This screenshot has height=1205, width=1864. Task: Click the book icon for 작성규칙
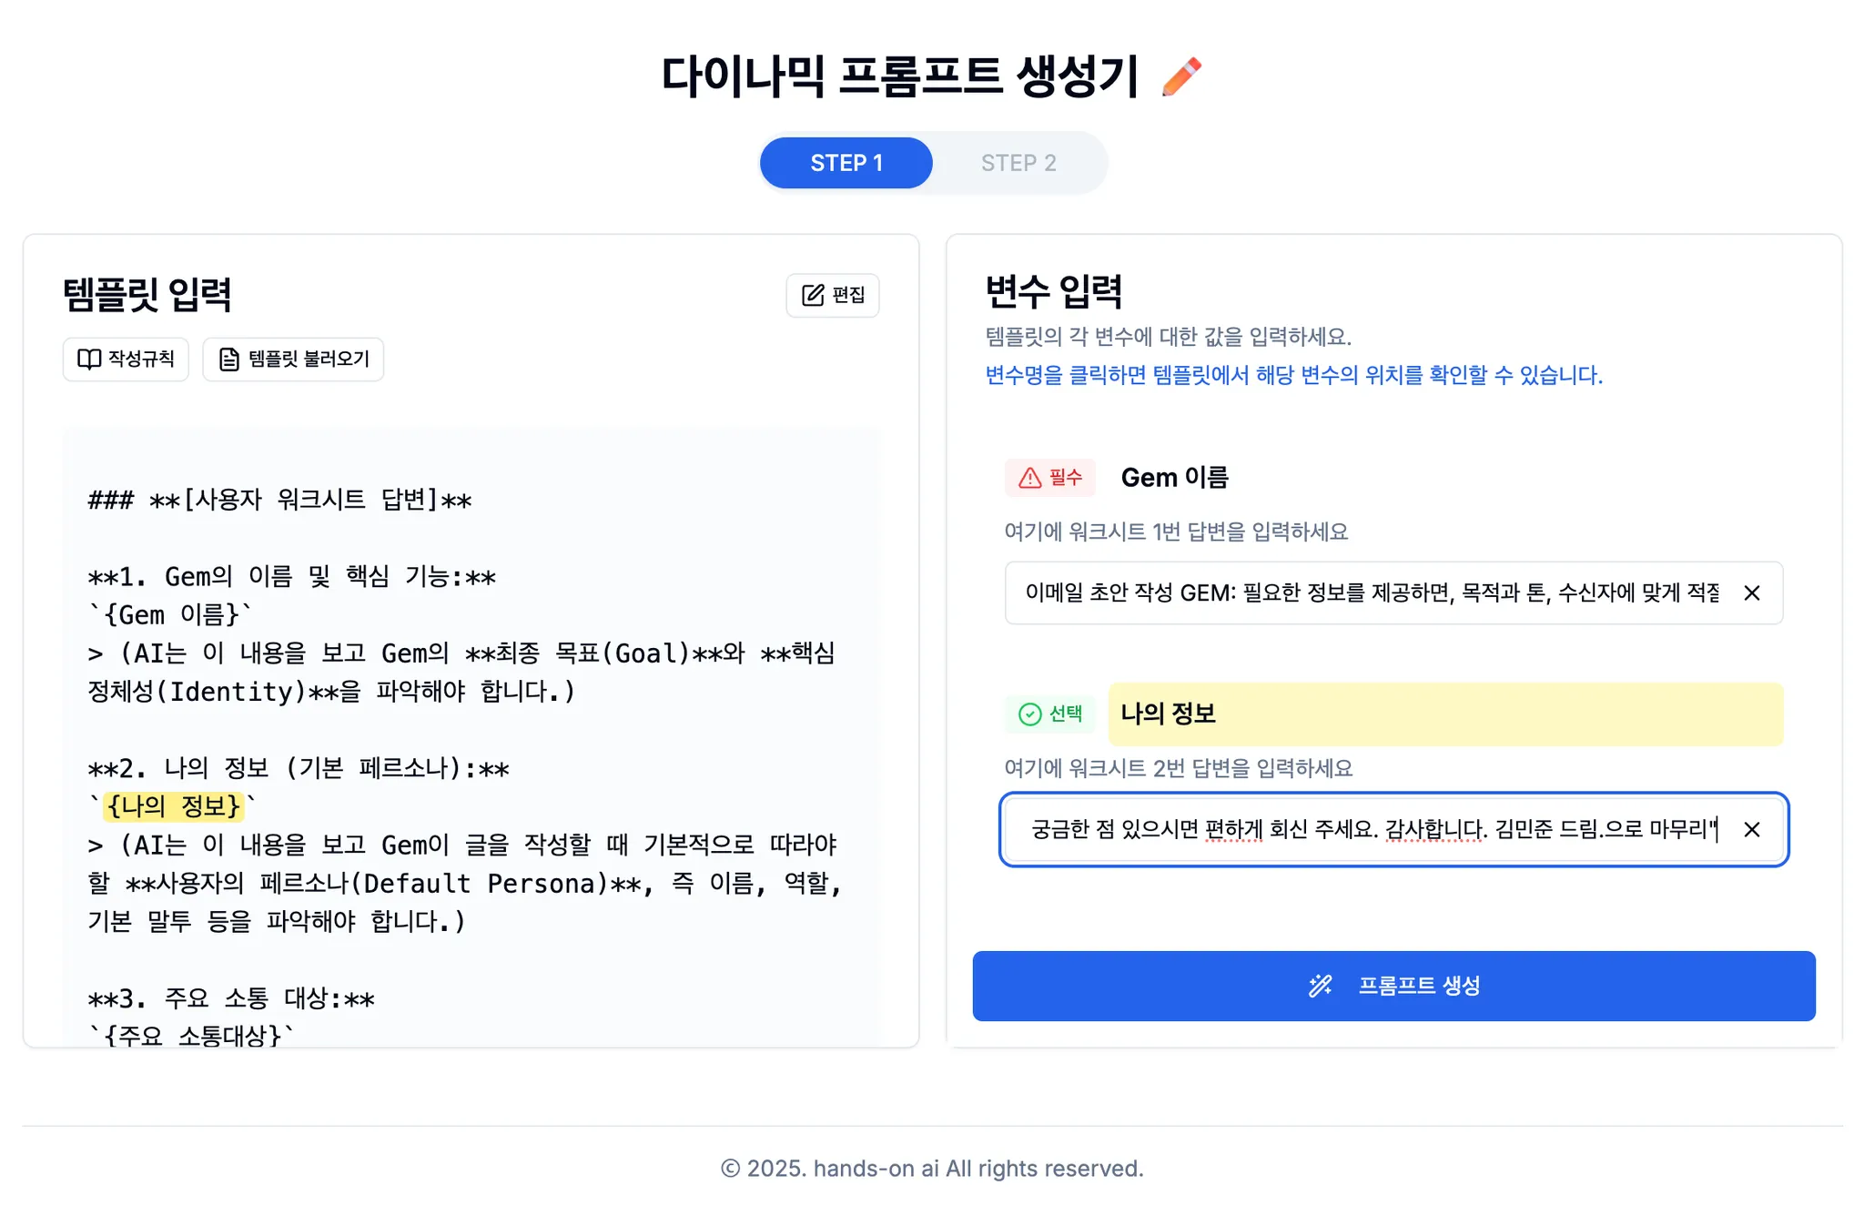pyautogui.click(x=89, y=359)
